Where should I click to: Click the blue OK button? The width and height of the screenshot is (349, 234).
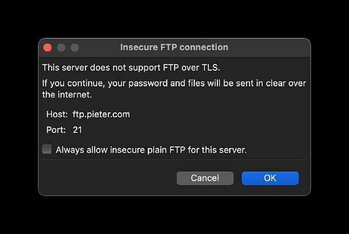tap(270, 178)
